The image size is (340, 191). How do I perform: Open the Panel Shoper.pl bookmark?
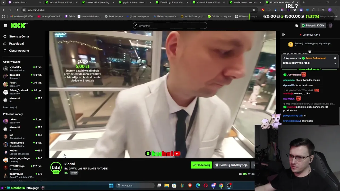[114, 16]
